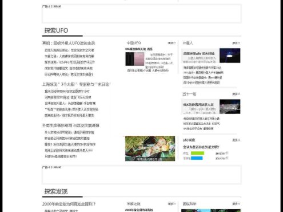Open headline 上海惊现"3个太阳" 专家称与"末日论"
The image size is (283, 212).
pyautogui.click(x=76, y=84)
